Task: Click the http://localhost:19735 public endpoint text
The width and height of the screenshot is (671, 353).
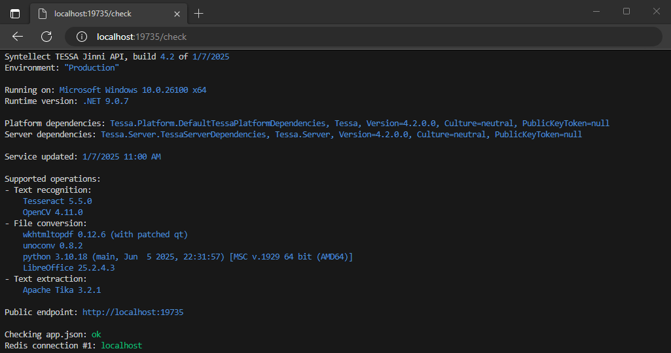Action: click(133, 312)
